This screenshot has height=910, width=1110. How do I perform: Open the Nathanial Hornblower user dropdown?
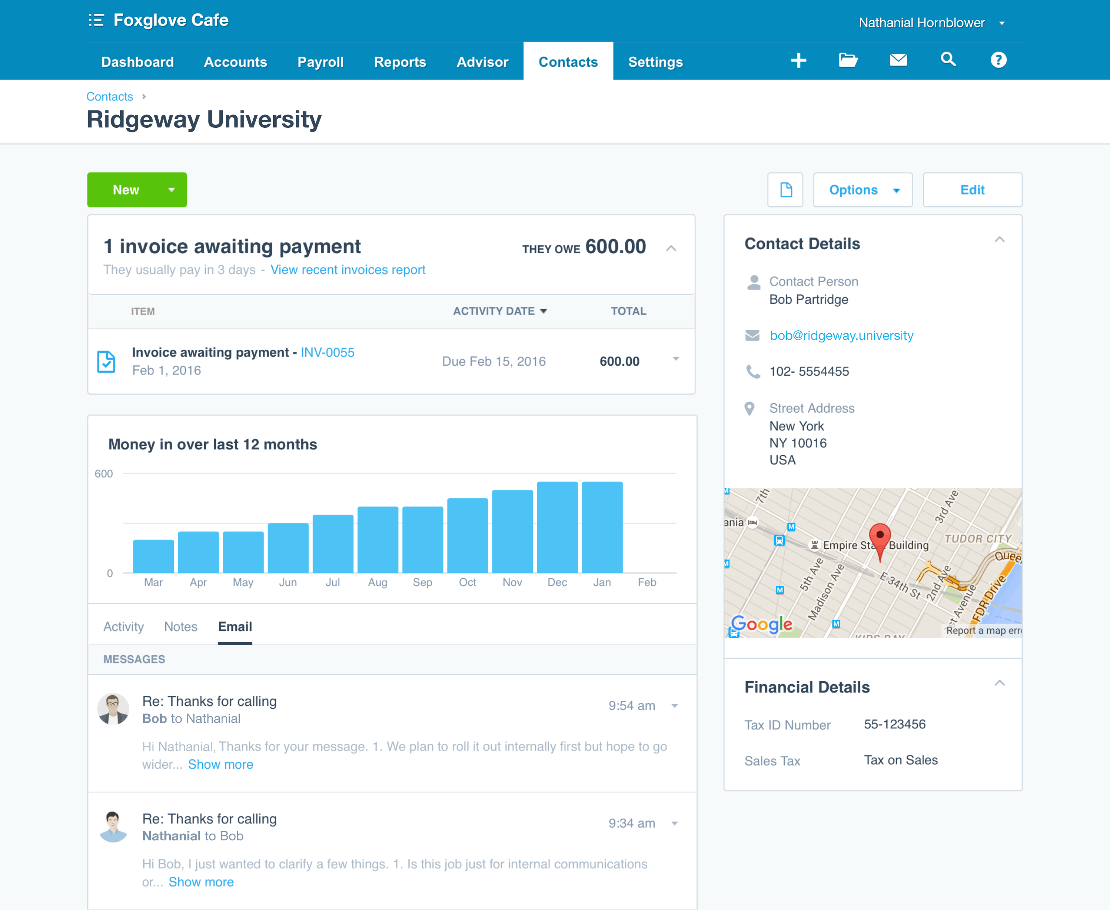click(932, 23)
